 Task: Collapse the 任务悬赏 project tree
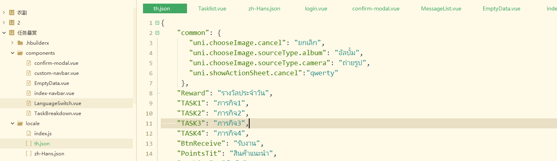[x=4, y=33]
